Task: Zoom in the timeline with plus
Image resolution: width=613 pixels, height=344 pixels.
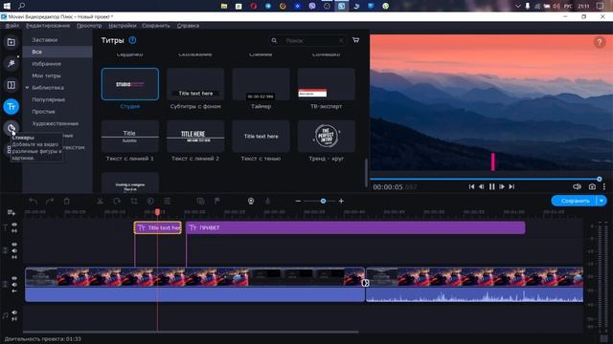Action: [x=341, y=201]
